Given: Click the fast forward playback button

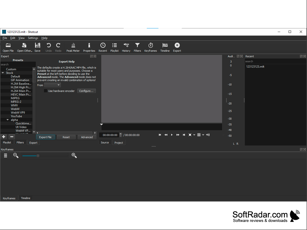Looking at the screenshot, I should click(178, 135).
